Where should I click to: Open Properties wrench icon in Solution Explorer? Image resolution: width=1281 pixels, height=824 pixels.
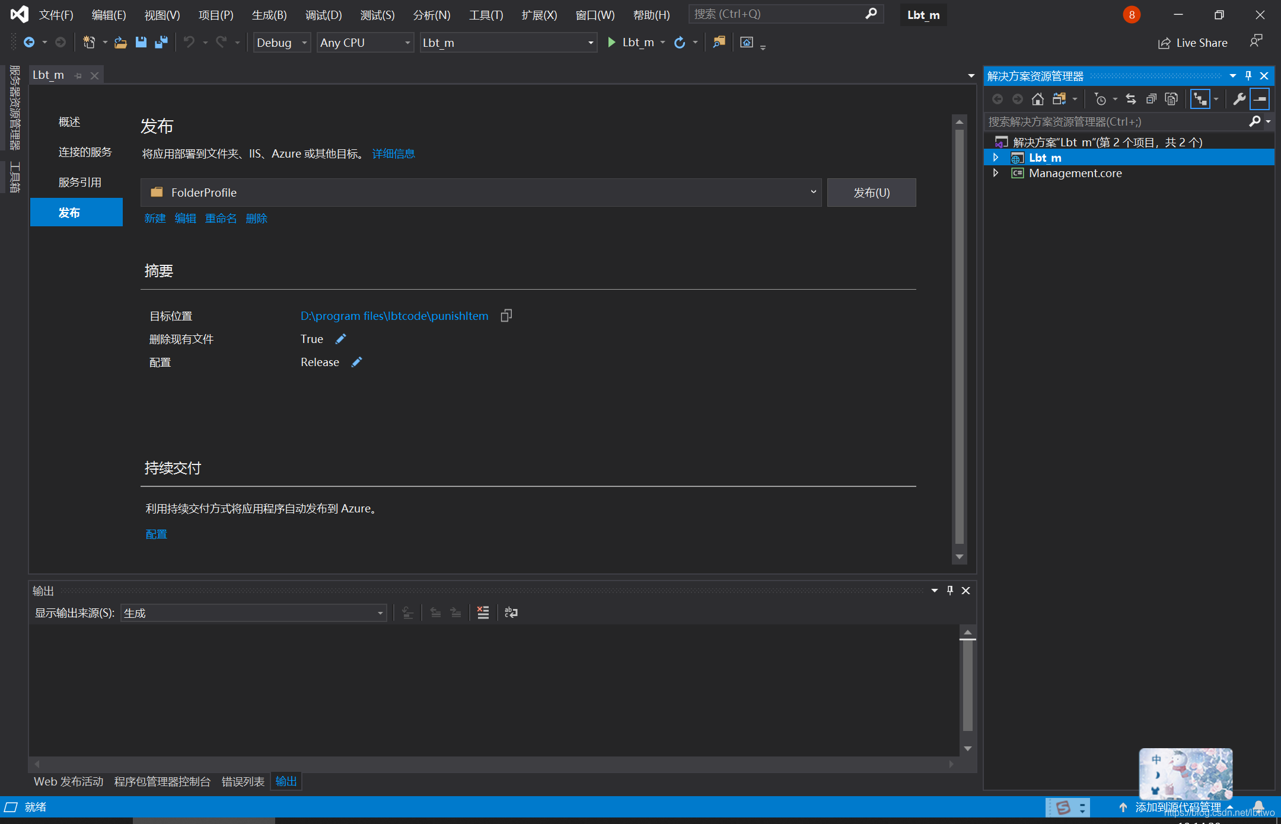pyautogui.click(x=1239, y=99)
